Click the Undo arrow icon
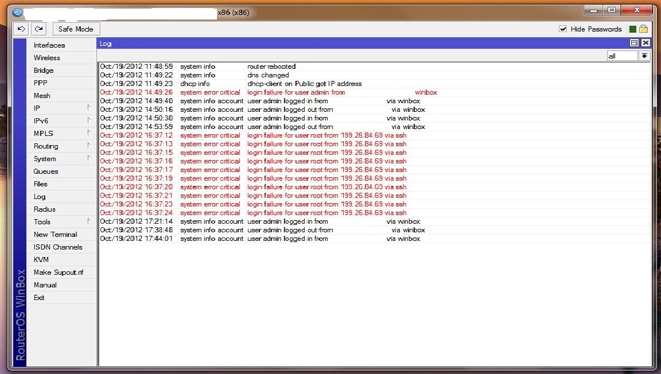 point(21,29)
